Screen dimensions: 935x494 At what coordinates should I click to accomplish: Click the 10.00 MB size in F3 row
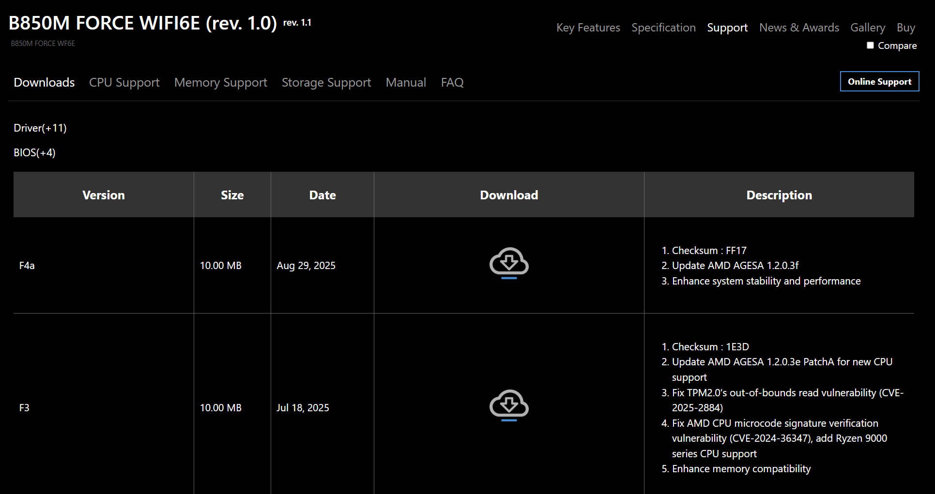[221, 408]
